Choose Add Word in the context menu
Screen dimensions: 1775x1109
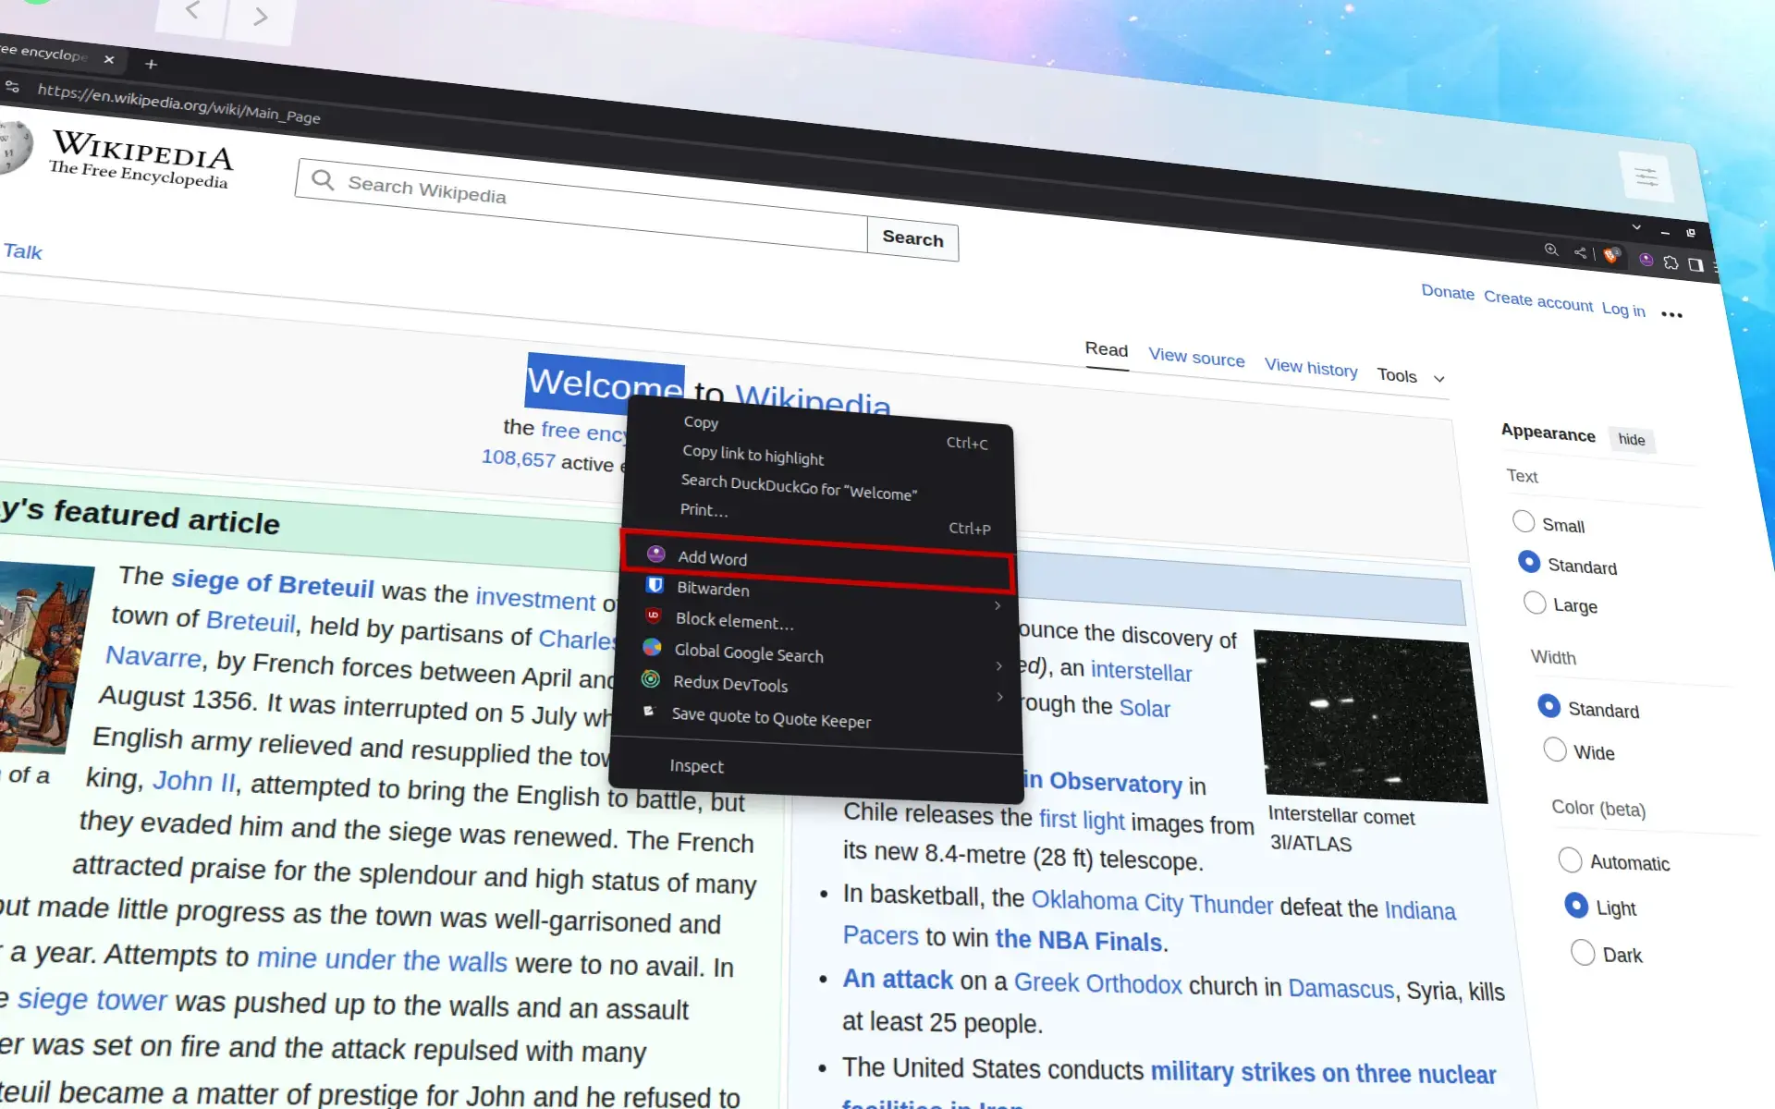(817, 562)
